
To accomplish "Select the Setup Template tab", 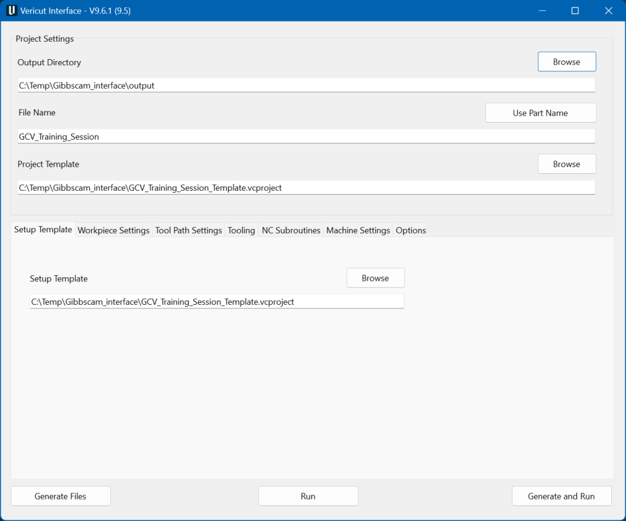I will tap(43, 230).
